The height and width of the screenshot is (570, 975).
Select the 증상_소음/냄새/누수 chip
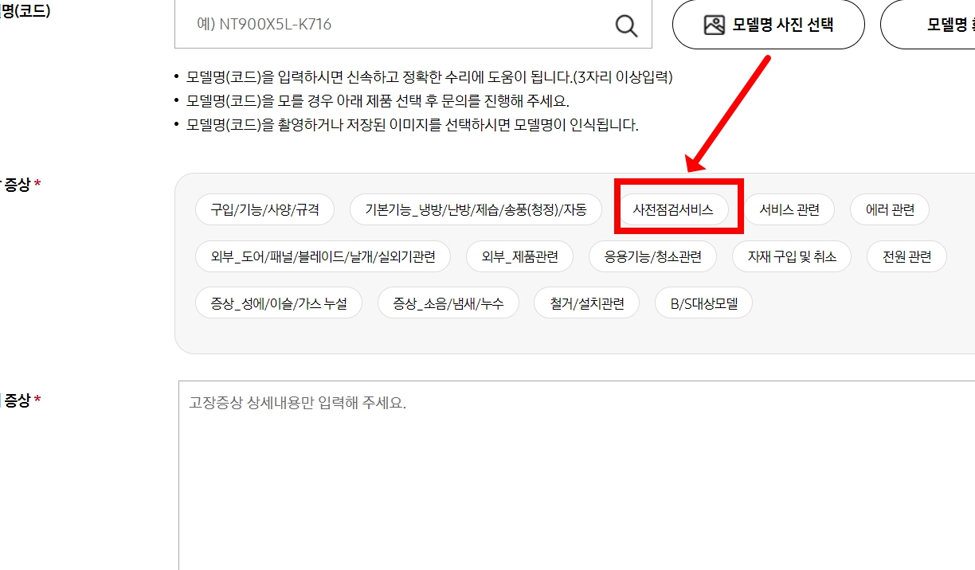(448, 303)
